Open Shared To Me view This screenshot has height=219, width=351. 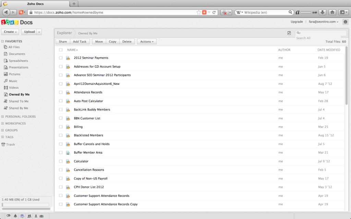click(19, 101)
